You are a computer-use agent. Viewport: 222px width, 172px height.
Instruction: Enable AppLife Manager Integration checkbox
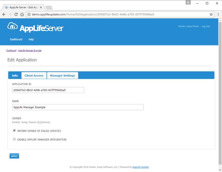tap(14, 139)
